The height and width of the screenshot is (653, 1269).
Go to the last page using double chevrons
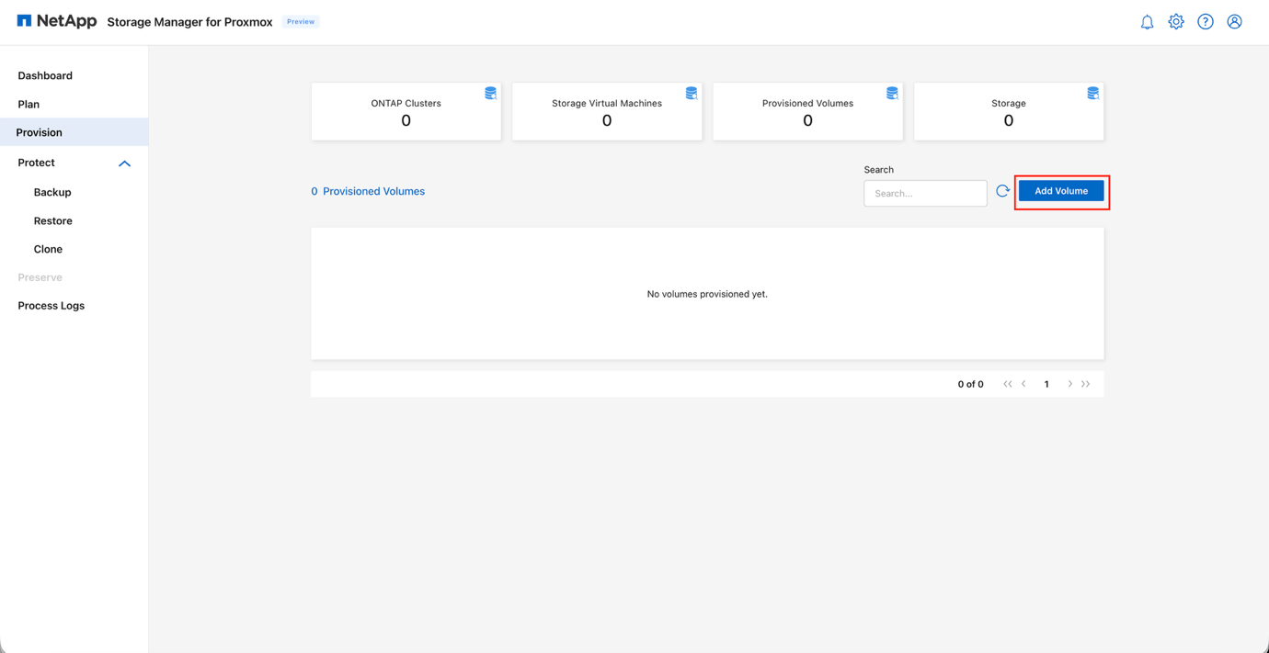[x=1086, y=384]
